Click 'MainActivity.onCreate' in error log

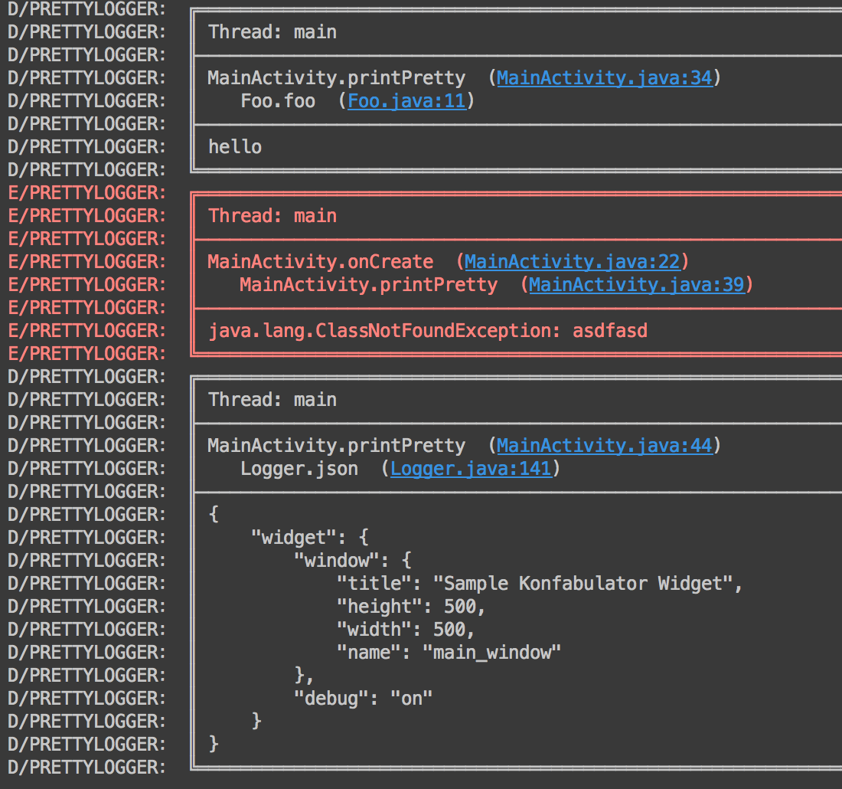321,262
